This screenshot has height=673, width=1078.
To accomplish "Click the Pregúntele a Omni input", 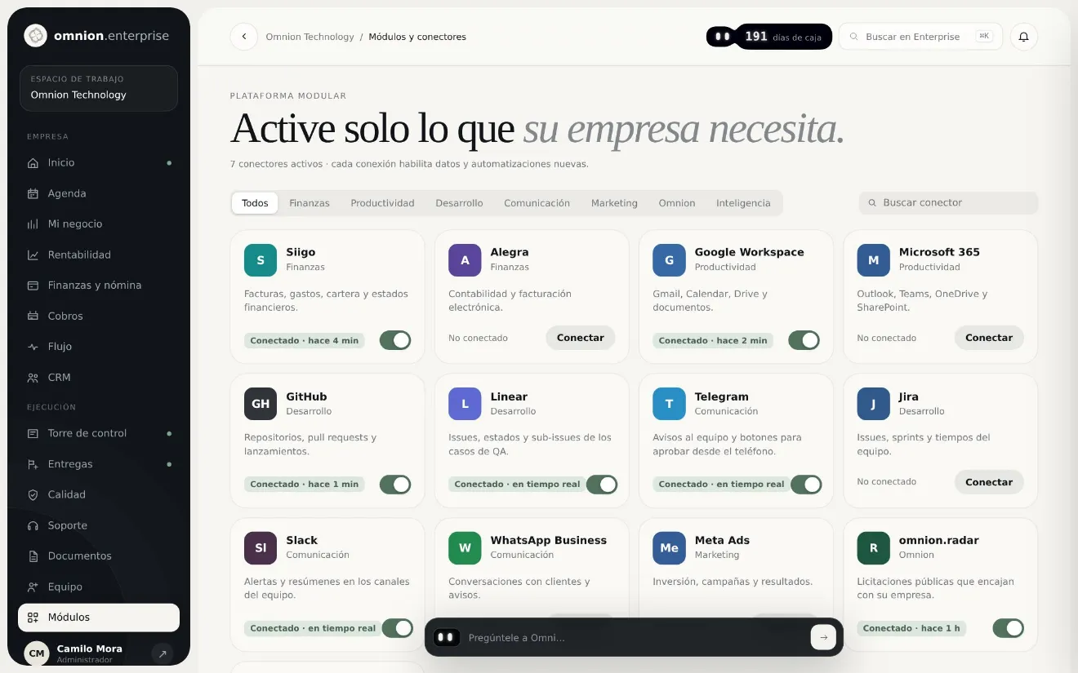I will click(634, 638).
